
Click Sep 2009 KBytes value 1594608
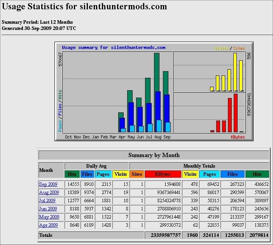point(173,184)
